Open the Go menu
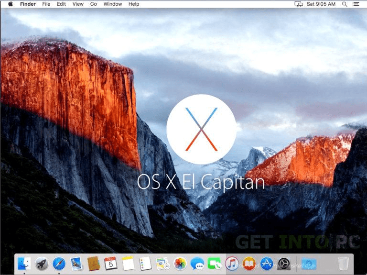The height and width of the screenshot is (275, 367). pyautogui.click(x=93, y=4)
